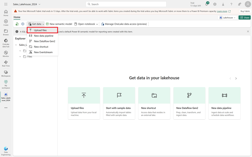Toggle the Get data dropdown
The image size is (252, 157).
pos(36,24)
